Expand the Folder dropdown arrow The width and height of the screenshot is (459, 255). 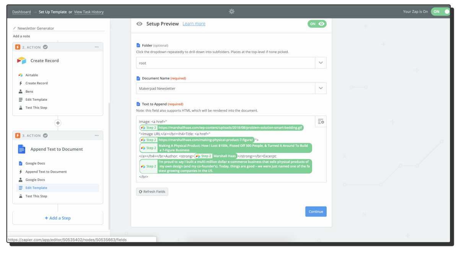pyautogui.click(x=321, y=63)
